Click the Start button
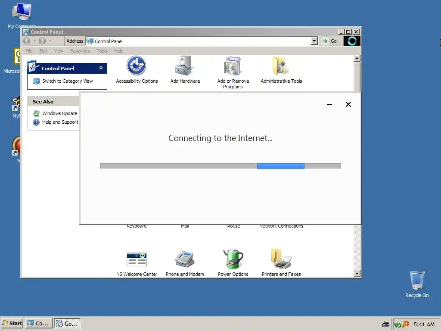Screen dimensions: 441x331 12,323
